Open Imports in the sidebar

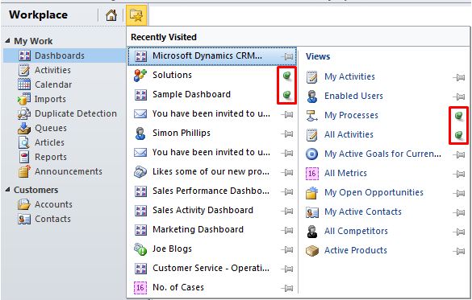(50, 99)
